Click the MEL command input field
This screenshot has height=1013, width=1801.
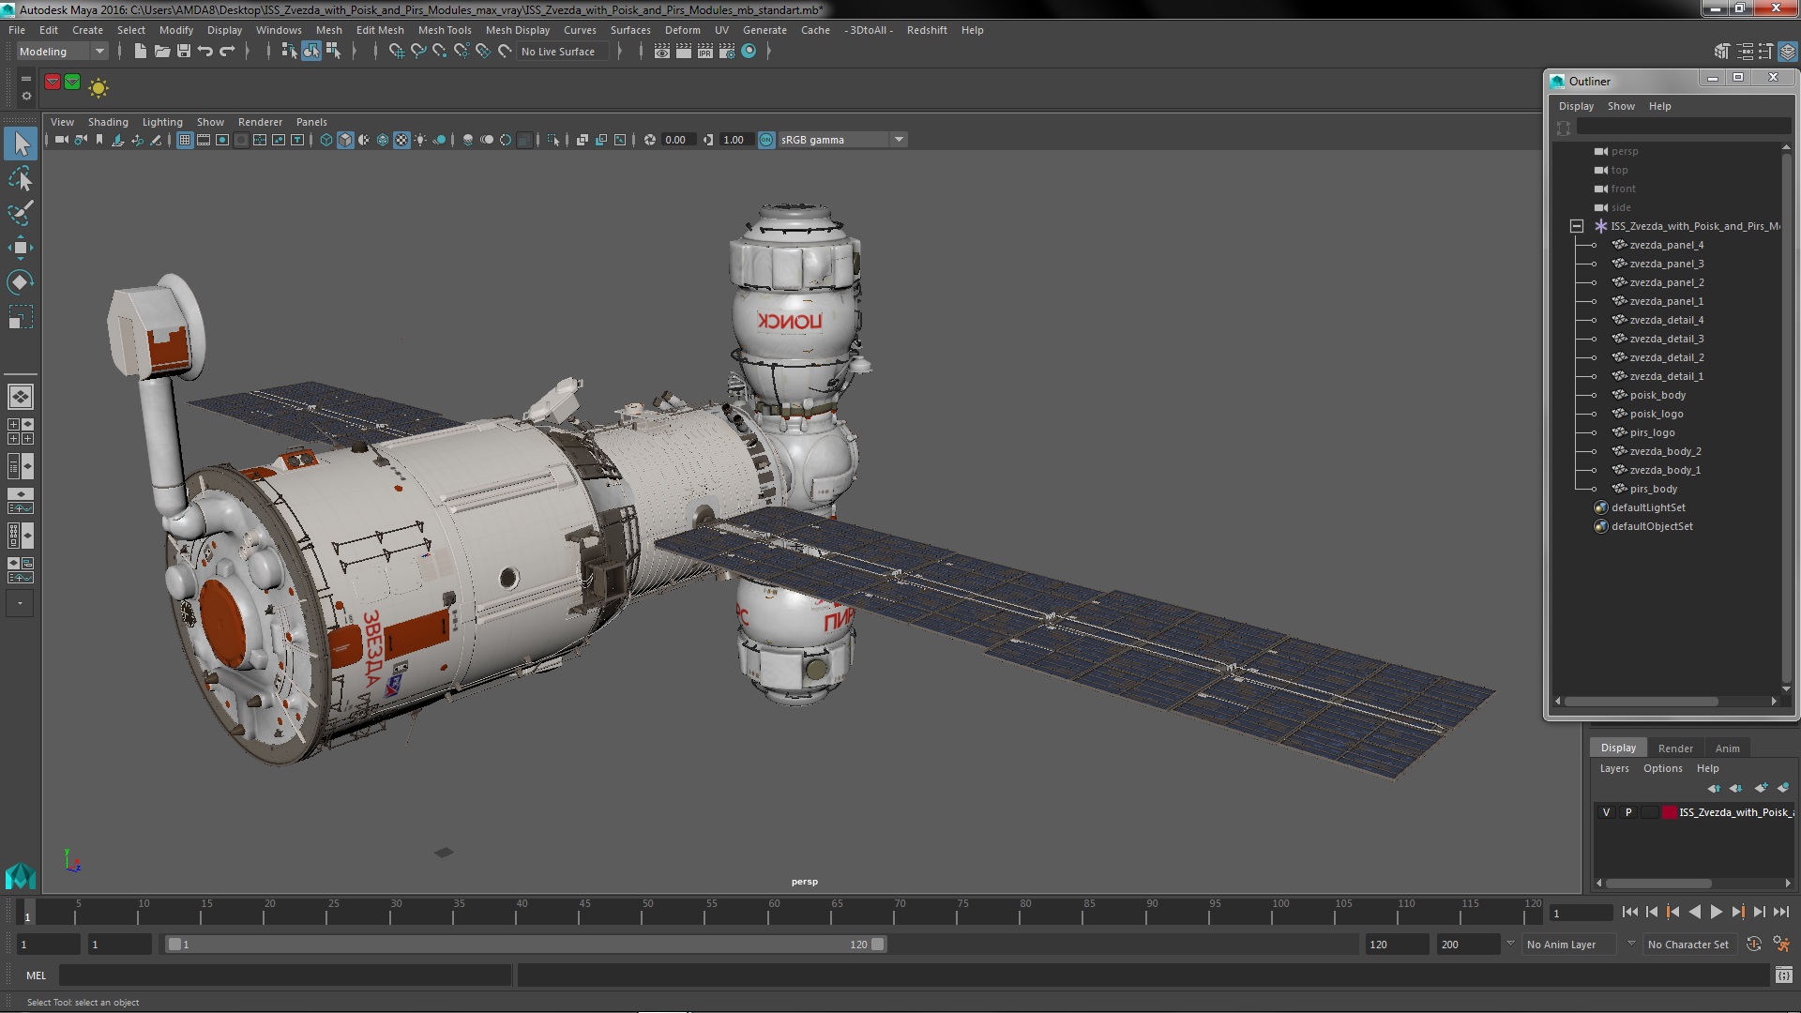[285, 975]
